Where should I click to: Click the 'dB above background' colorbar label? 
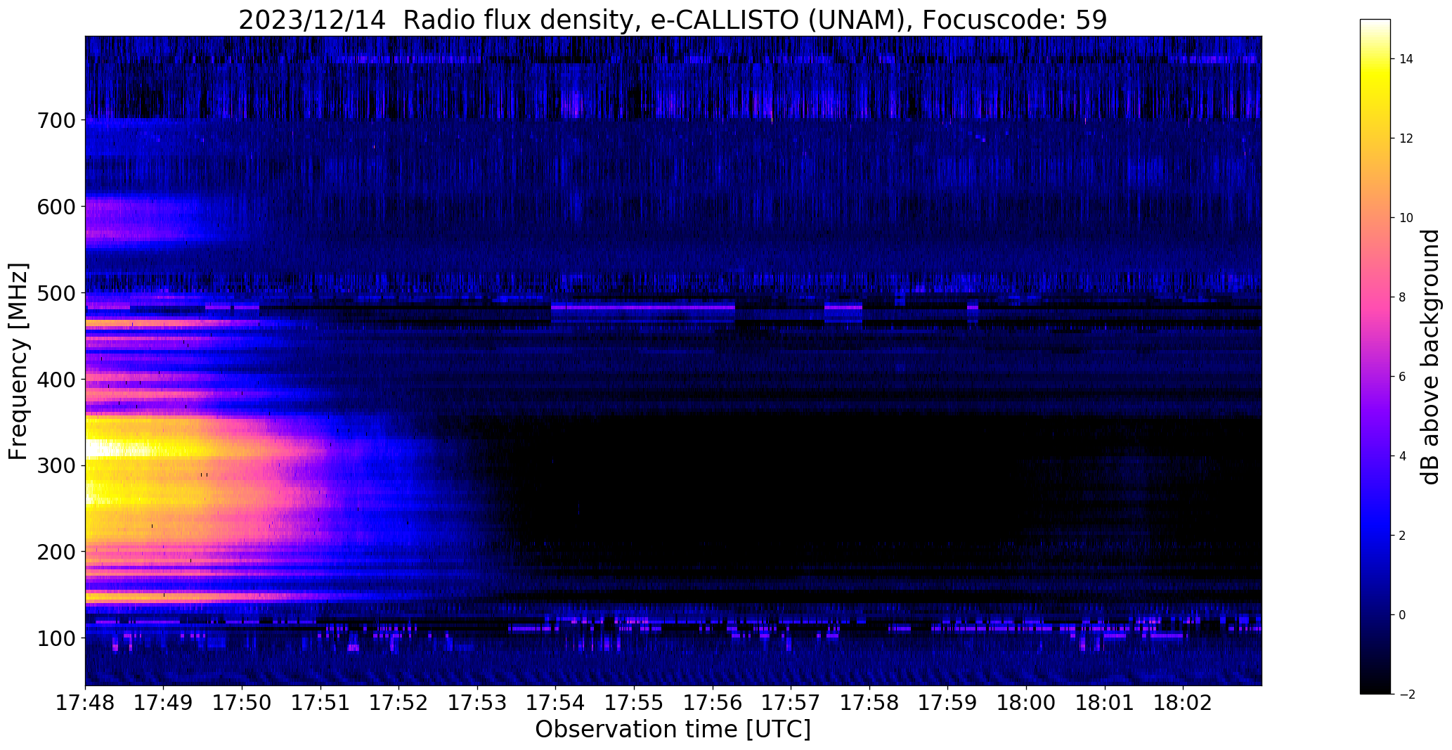1430,357
